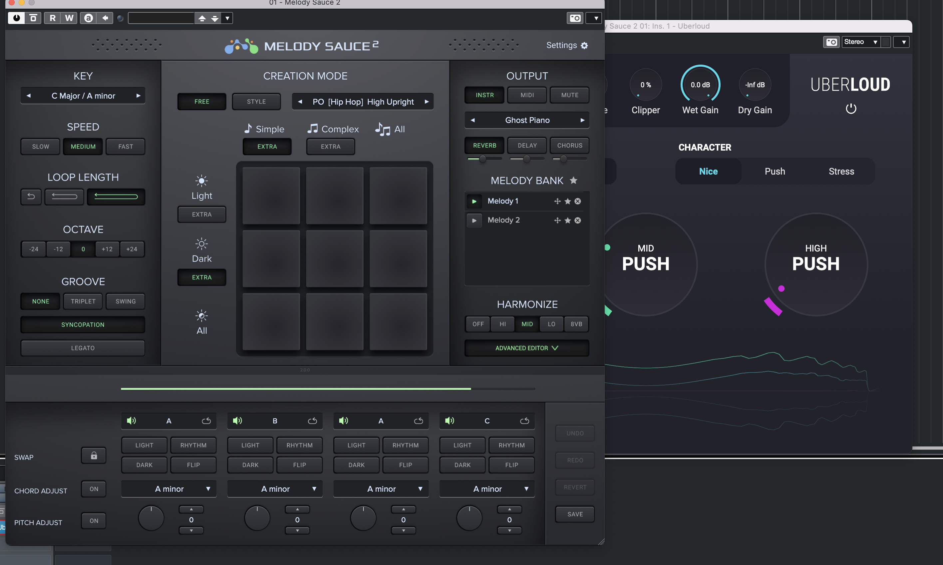
Task: Open section B A minor chord dropdown
Action: pyautogui.click(x=275, y=489)
